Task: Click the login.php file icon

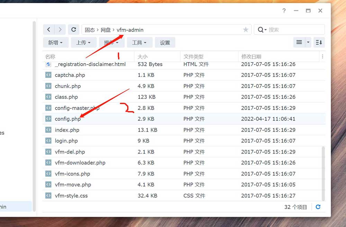Action: point(48,141)
